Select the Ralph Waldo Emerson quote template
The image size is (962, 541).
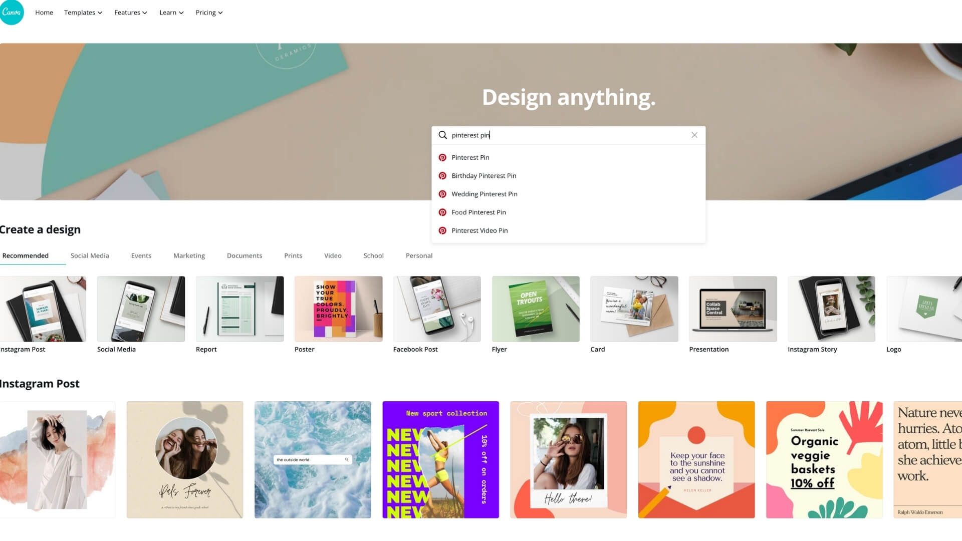coord(928,460)
